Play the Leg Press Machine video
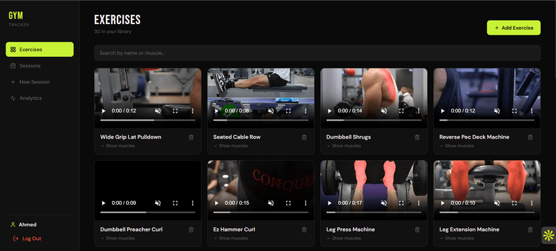 coord(330,203)
